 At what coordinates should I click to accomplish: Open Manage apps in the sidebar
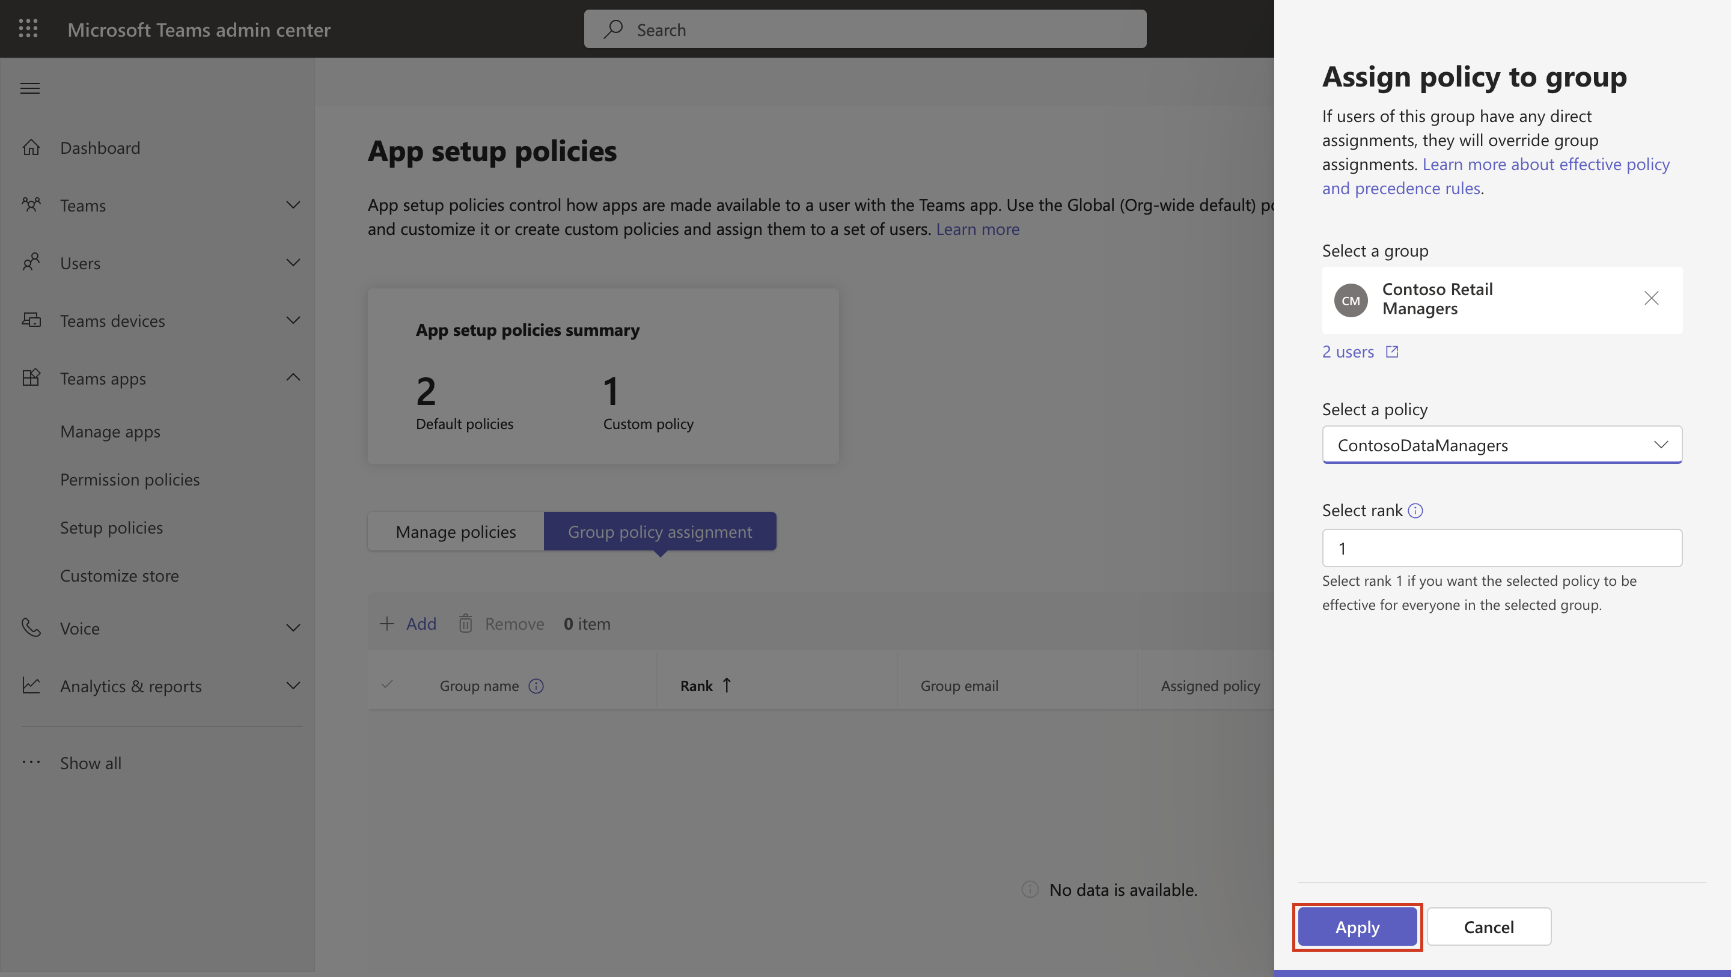click(110, 431)
